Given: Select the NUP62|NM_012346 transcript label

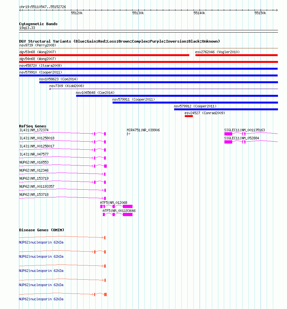Looking at the screenshot, I should [x=34, y=170].
